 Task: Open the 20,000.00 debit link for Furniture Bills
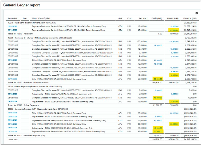pyautogui.click(x=158, y=60)
